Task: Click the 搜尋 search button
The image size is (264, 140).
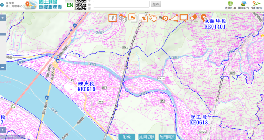Action: (156, 4)
